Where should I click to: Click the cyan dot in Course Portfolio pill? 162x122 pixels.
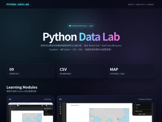(x=70, y=26)
